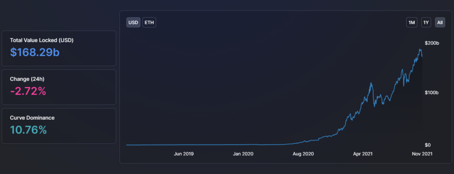Select the 1Y time range

426,23
